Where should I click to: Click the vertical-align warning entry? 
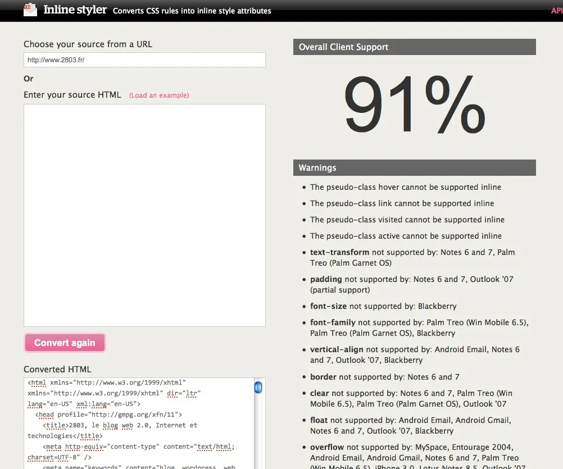[x=415, y=354]
